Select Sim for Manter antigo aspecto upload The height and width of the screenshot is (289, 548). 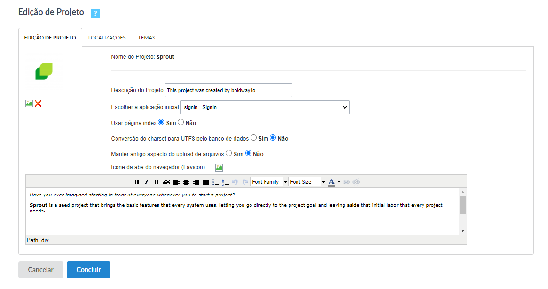(229, 153)
